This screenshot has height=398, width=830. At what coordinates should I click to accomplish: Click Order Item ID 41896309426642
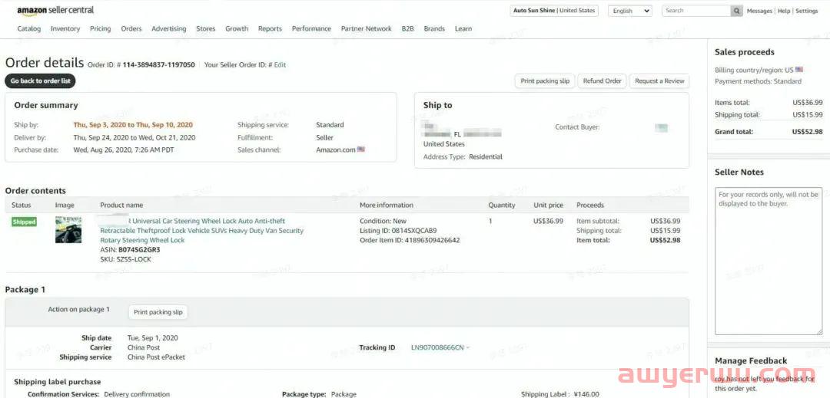click(410, 240)
